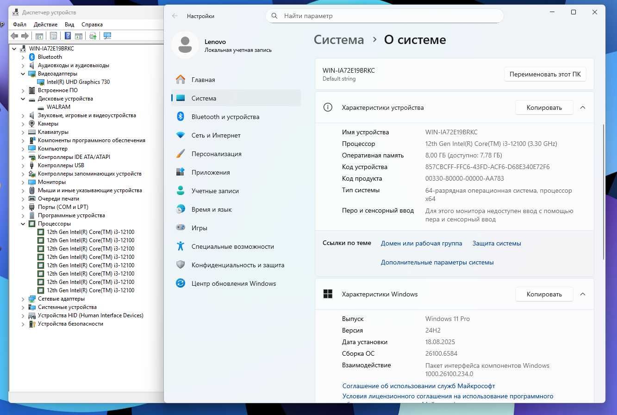617x415 pixels.
Task: Click the Очереди печати printer icon
Action: (32, 199)
